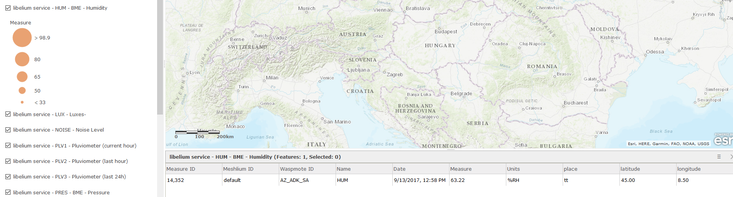Click the layer list vertical scrollbar
Screen dimensions: 733x197
coord(160,57)
